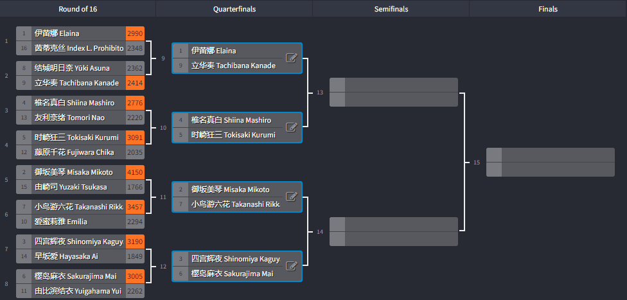The image size is (627, 300).
Task: Select the Round of 16 column header
Action: click(x=78, y=9)
